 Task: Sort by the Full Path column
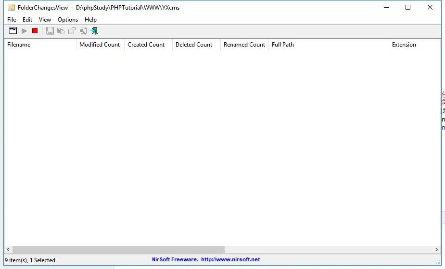coord(328,45)
